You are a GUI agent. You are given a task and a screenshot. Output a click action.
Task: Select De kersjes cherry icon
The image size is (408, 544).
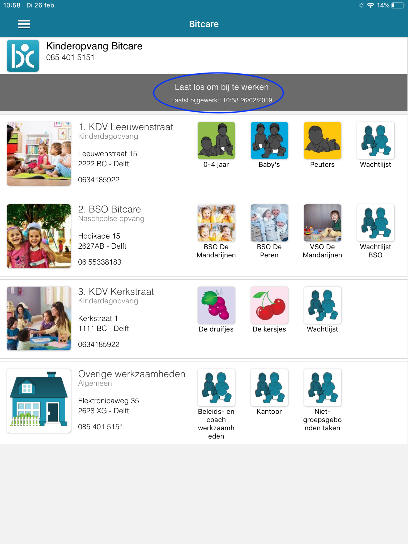pos(269,305)
